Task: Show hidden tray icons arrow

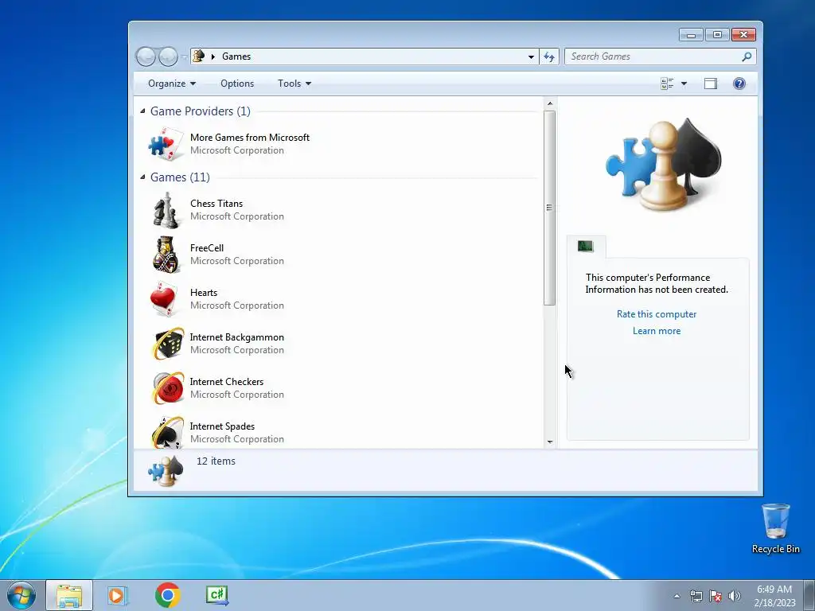Action: point(677,596)
